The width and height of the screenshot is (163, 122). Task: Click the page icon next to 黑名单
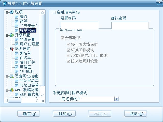pos(16,53)
